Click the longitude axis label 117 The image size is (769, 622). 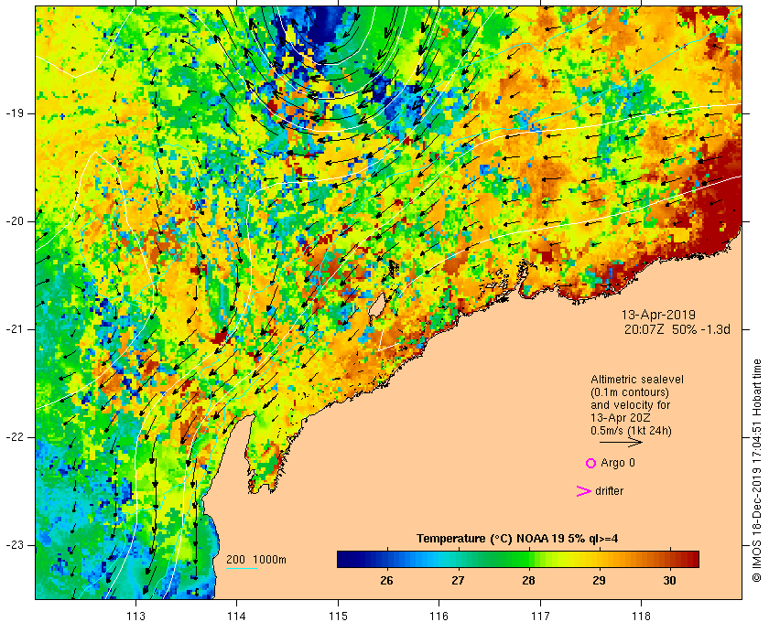540,615
